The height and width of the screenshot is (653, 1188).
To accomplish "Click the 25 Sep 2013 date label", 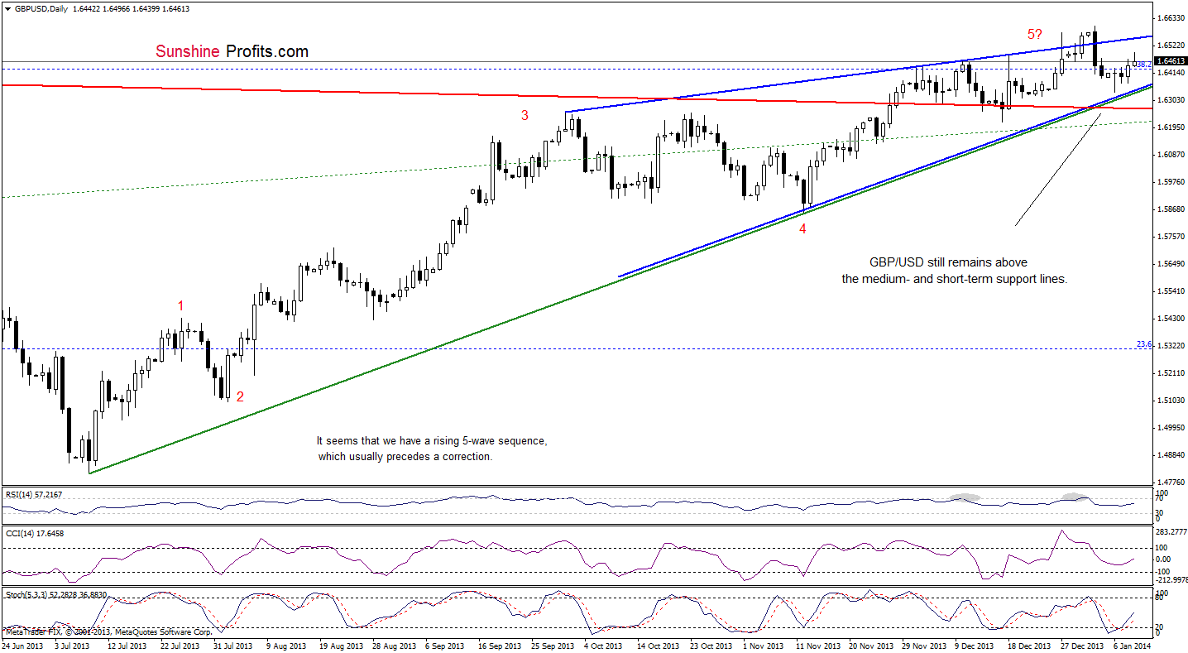I will click(x=551, y=645).
